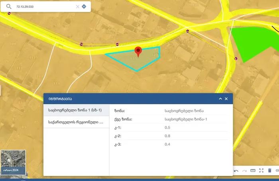Click the blue diamond locate icon
Viewport: 279px width, 181px height.
(x=84, y=6)
